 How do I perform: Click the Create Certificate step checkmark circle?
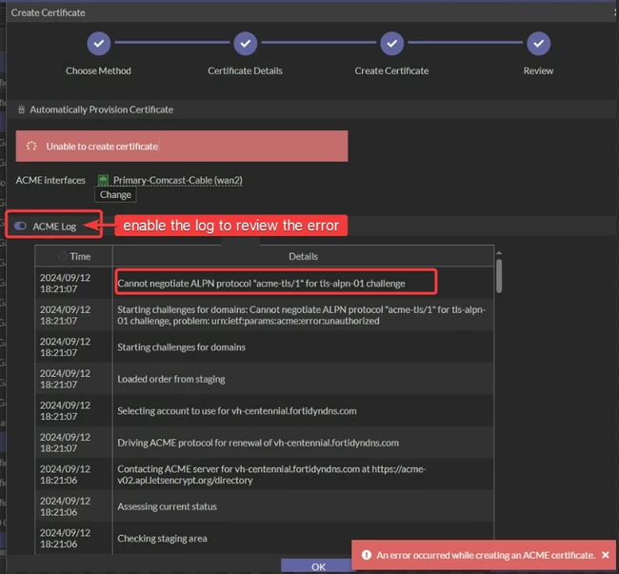(391, 44)
